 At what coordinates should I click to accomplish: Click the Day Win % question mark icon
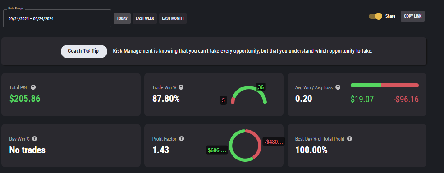pyautogui.click(x=34, y=138)
